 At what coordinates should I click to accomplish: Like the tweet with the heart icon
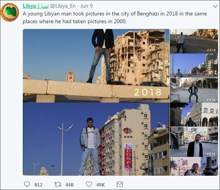point(89,184)
